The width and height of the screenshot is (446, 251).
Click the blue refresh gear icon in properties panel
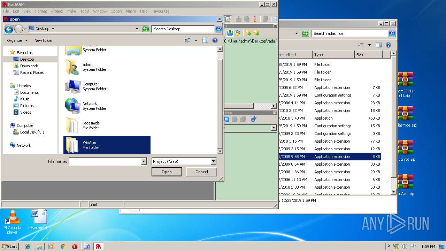point(254,119)
